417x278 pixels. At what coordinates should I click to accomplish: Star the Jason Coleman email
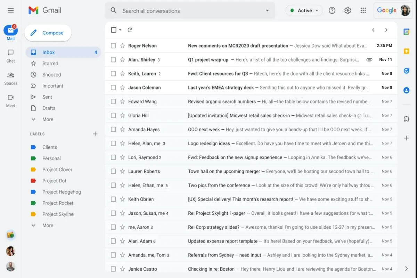click(x=122, y=88)
